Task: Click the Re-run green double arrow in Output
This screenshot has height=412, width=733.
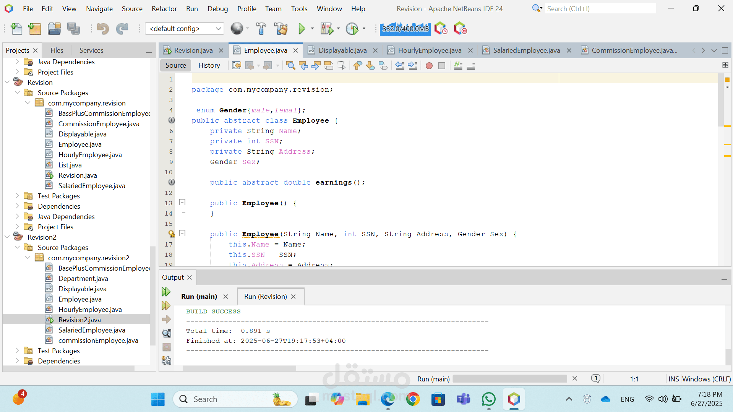Action: [166, 292]
